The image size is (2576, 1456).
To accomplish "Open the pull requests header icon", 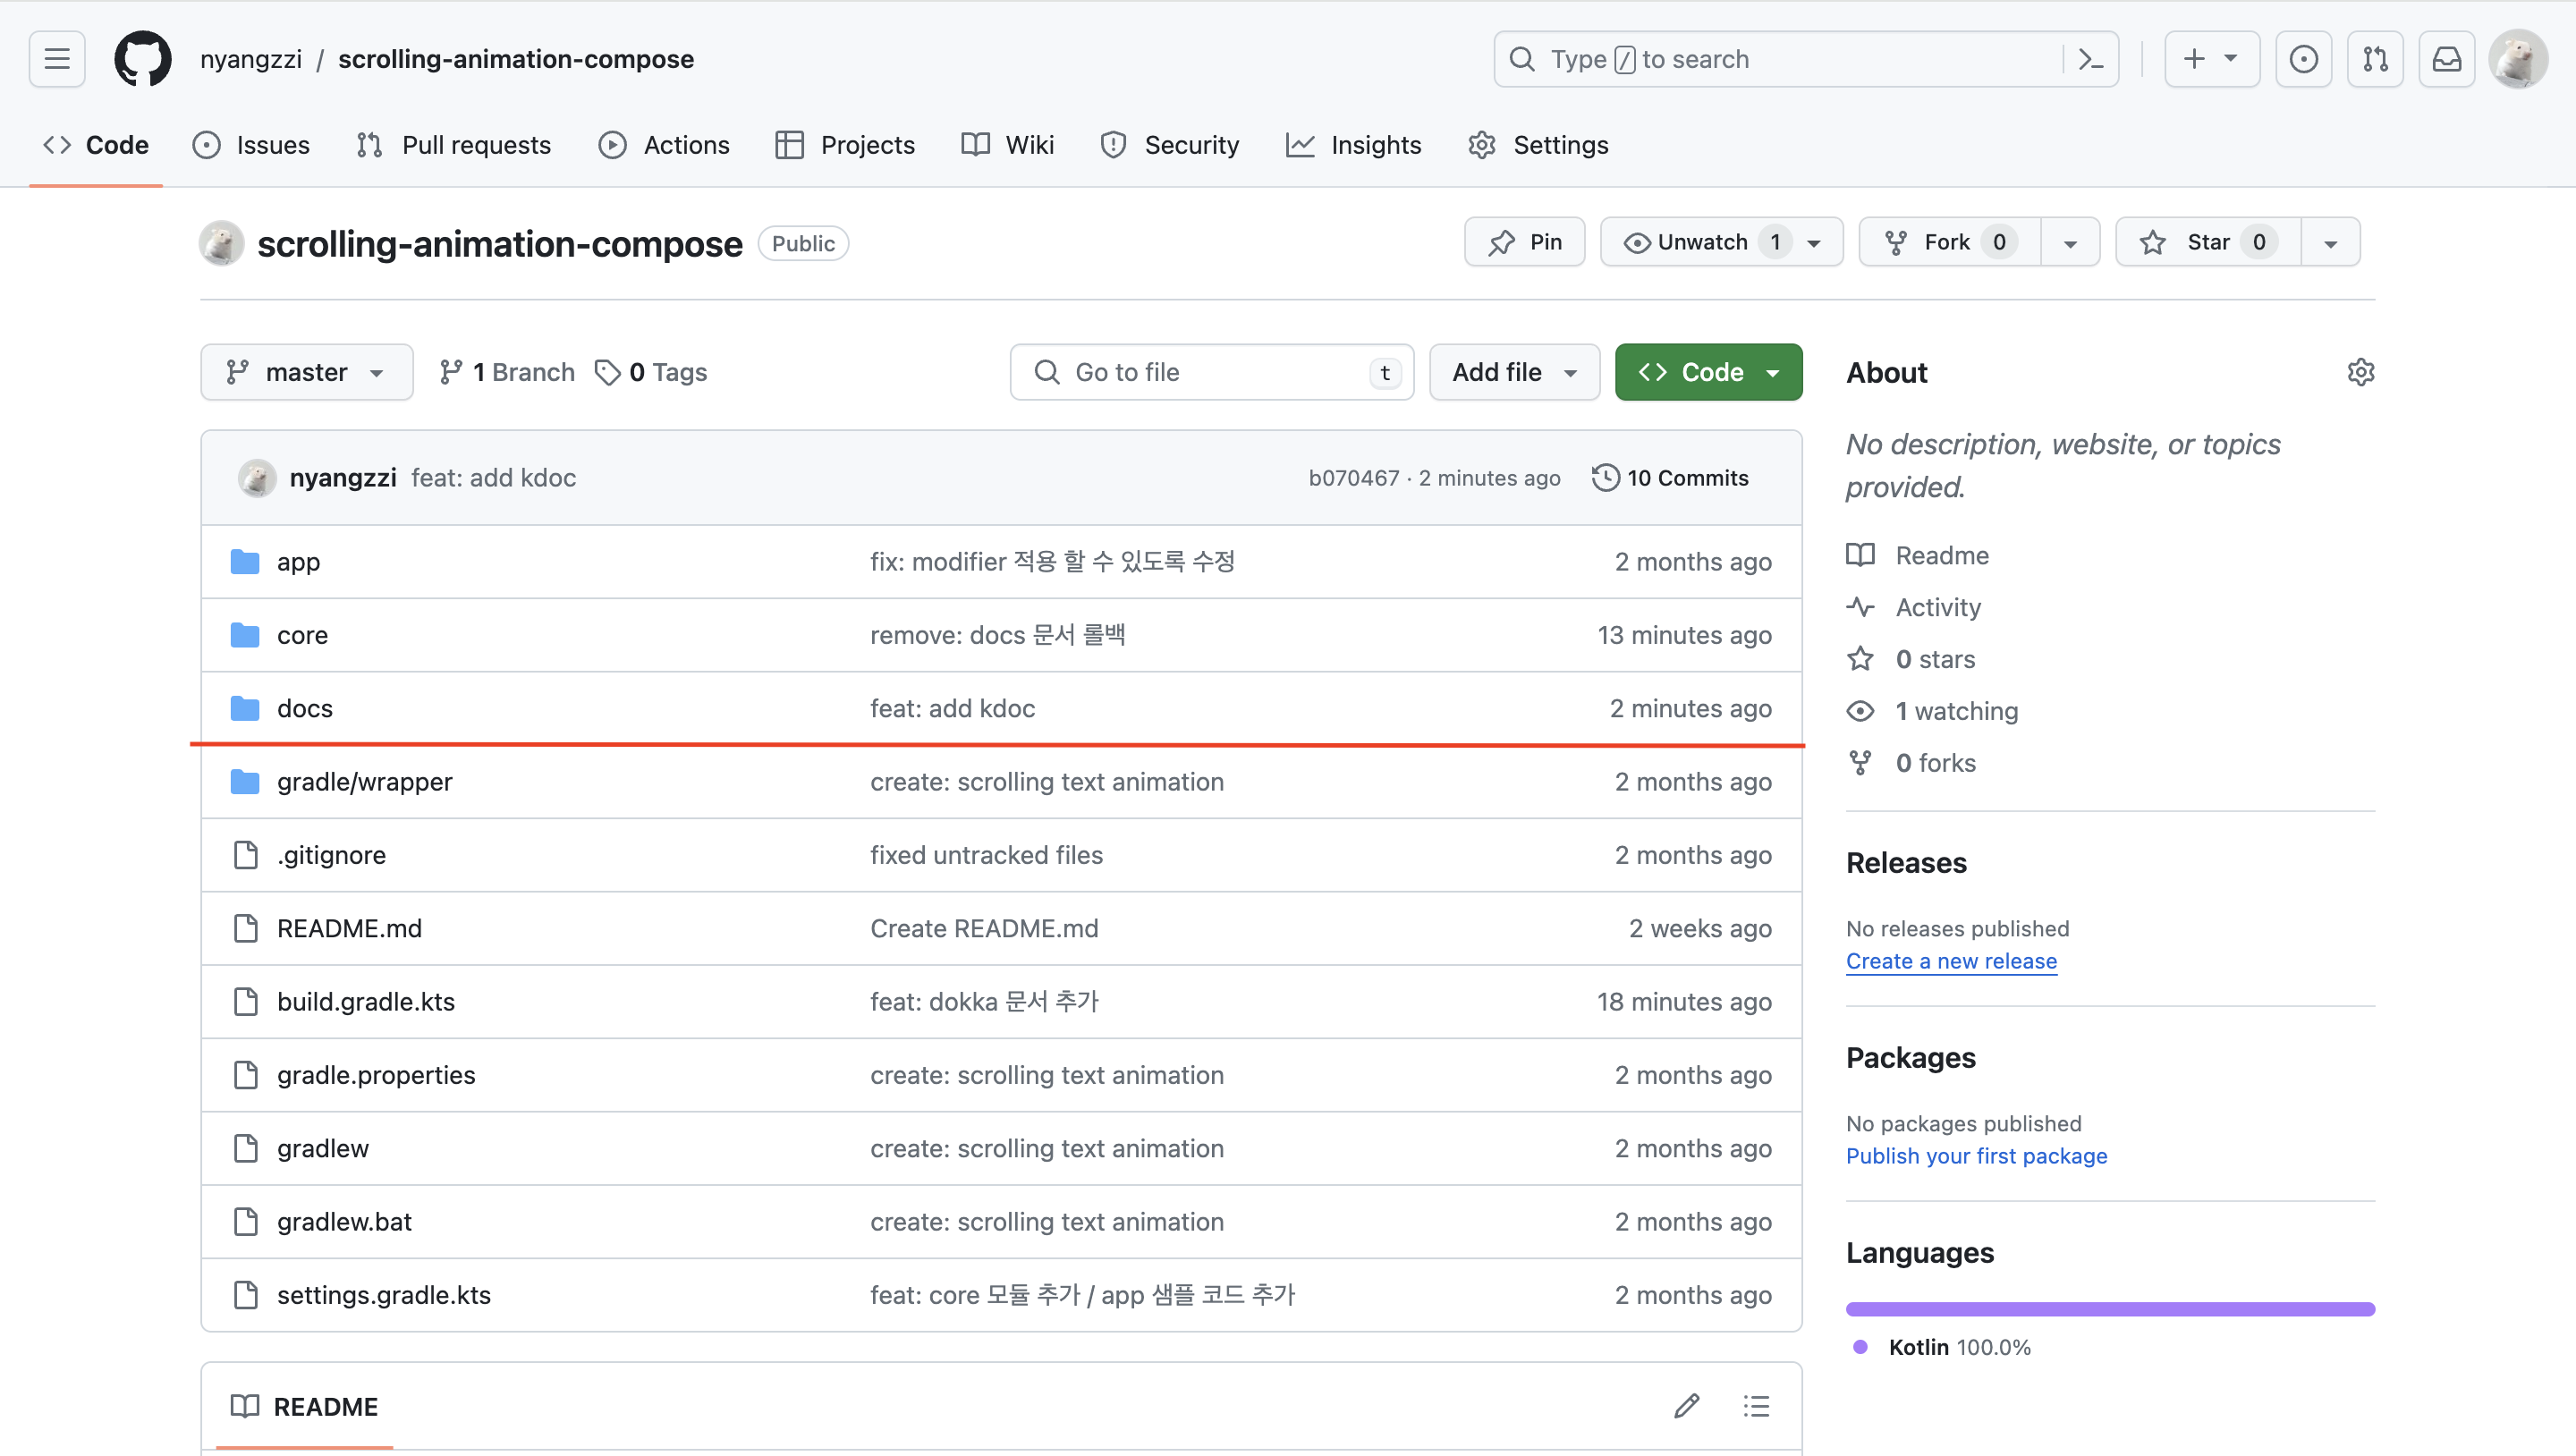I will tap(2375, 59).
